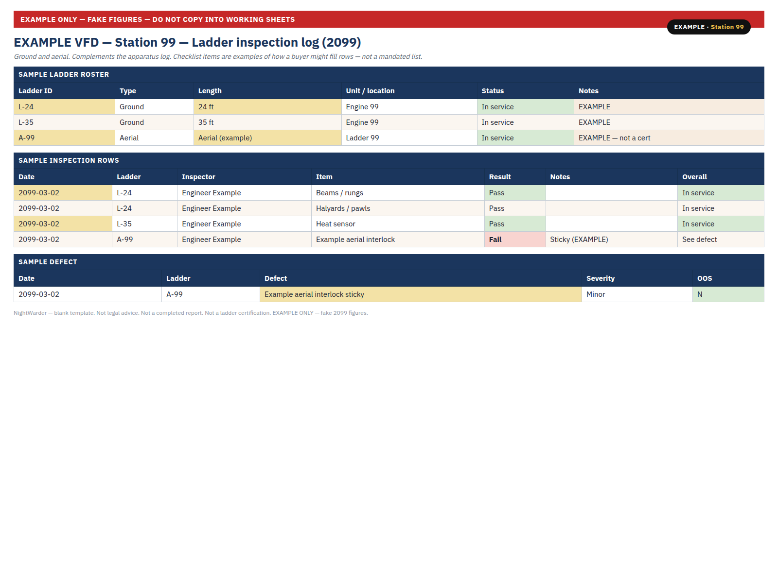Click the Result column header
778x583 pixels.
click(x=515, y=177)
